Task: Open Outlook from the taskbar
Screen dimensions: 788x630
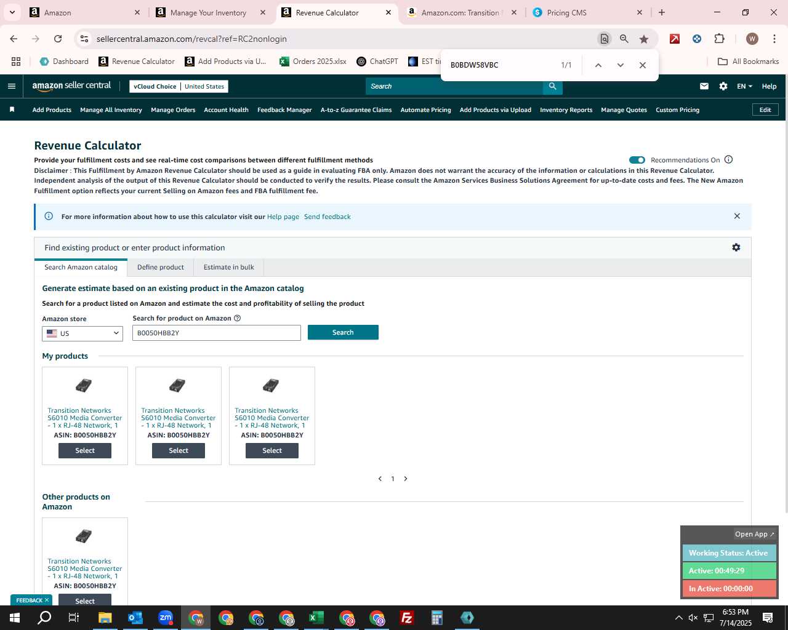Action: pos(135,618)
